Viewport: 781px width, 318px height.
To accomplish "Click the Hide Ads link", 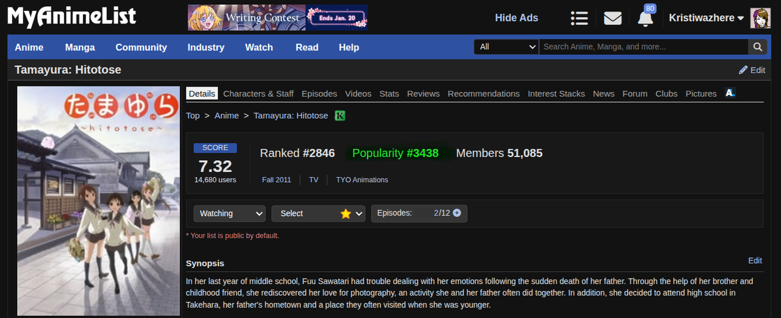I will (517, 18).
